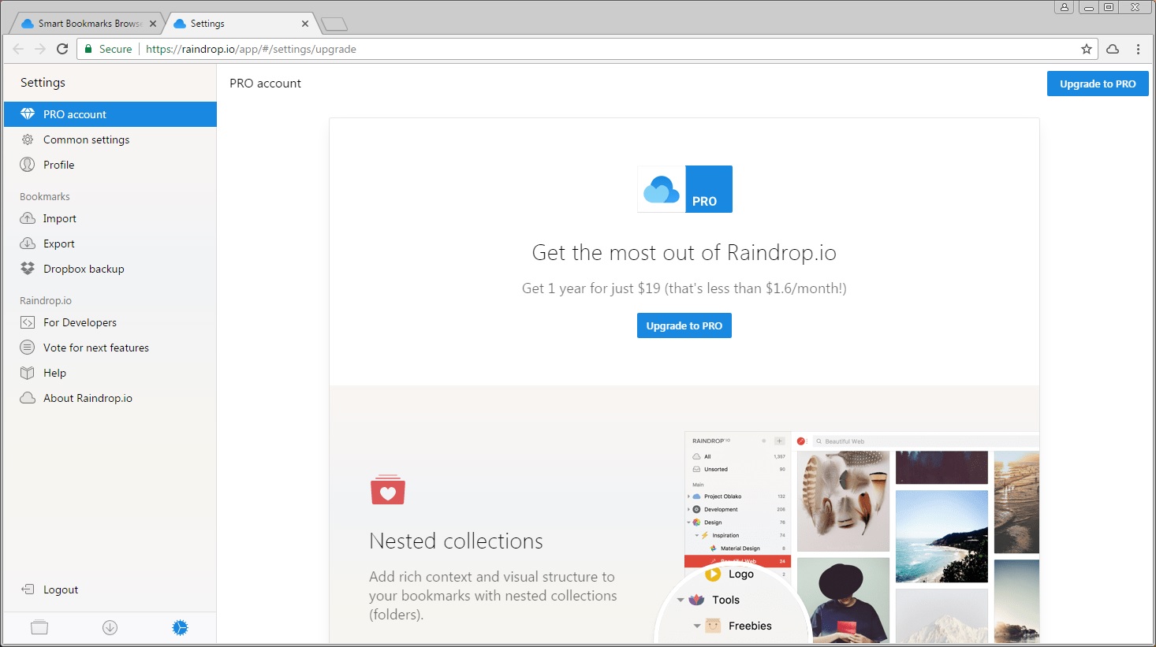Click the diamond icon beside PRO account
This screenshot has height=647, width=1156.
[28, 114]
